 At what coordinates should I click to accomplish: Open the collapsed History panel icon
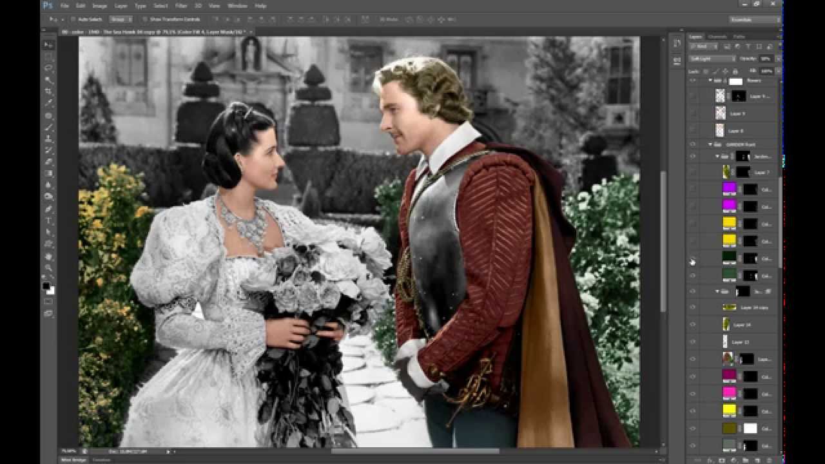tap(677, 44)
